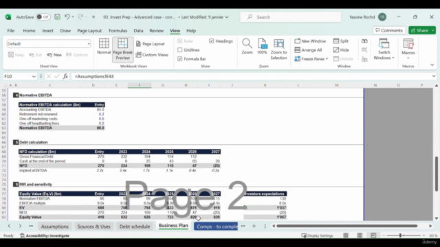Click Page Layout icon in status bar
This screenshot has height=247, width=440.
[x=360, y=235]
